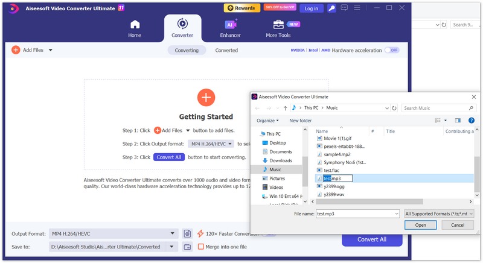Image resolution: width=483 pixels, height=263 pixels.
Task: Open the AI Enhancer tab
Action: (x=230, y=28)
